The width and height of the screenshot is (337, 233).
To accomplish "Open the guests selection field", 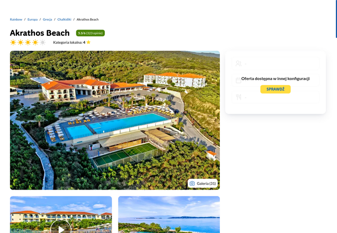I will pyautogui.click(x=275, y=63).
